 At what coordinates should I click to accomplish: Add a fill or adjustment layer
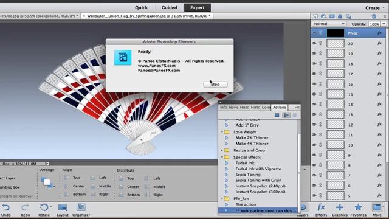[323, 16]
